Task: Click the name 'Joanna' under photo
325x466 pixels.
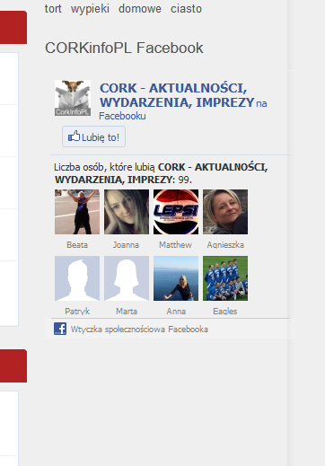Action: coord(126,245)
